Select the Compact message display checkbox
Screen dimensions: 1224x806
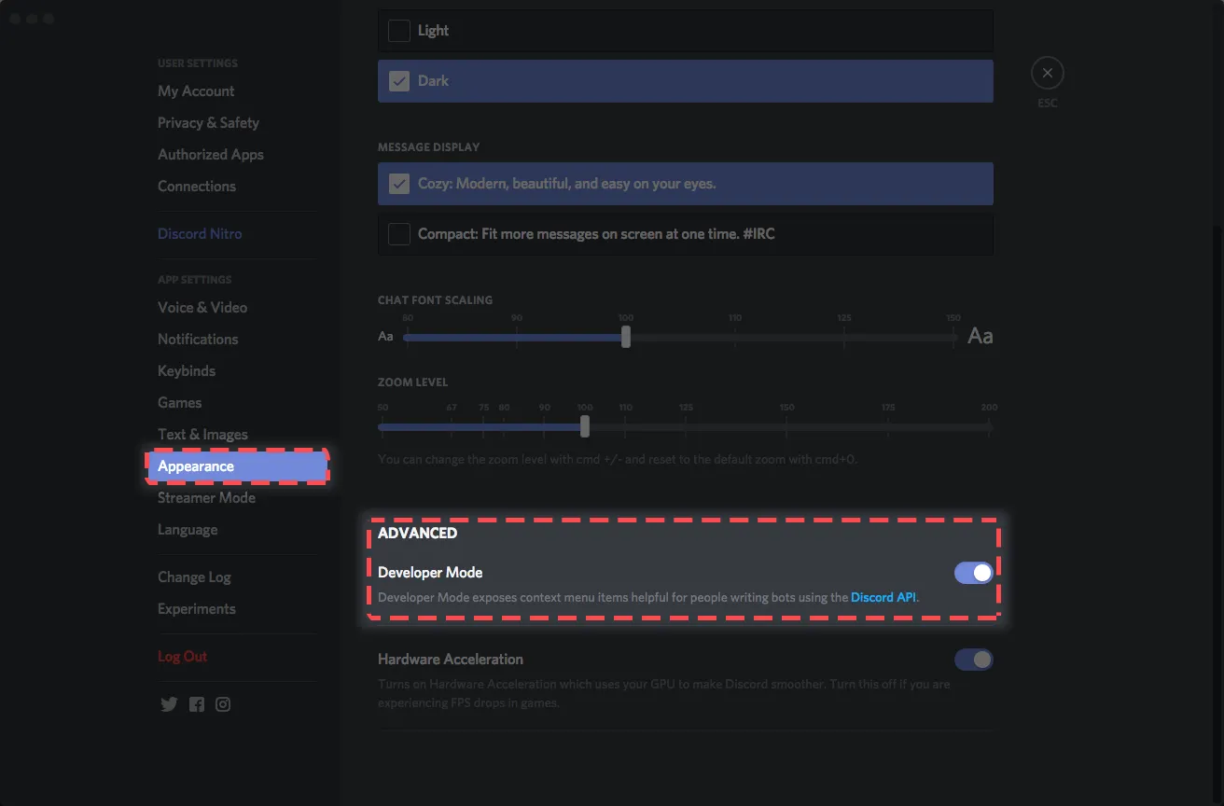pyautogui.click(x=399, y=234)
